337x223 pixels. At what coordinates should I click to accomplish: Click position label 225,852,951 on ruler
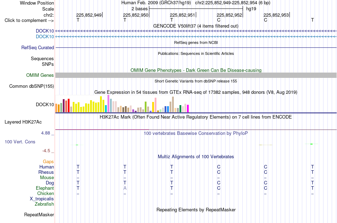click(182, 15)
